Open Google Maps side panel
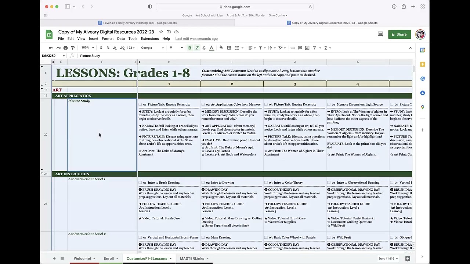This screenshot has width=470, height=264. tap(423, 107)
